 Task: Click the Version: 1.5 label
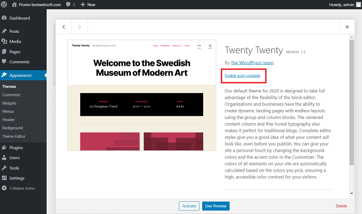tap(295, 52)
